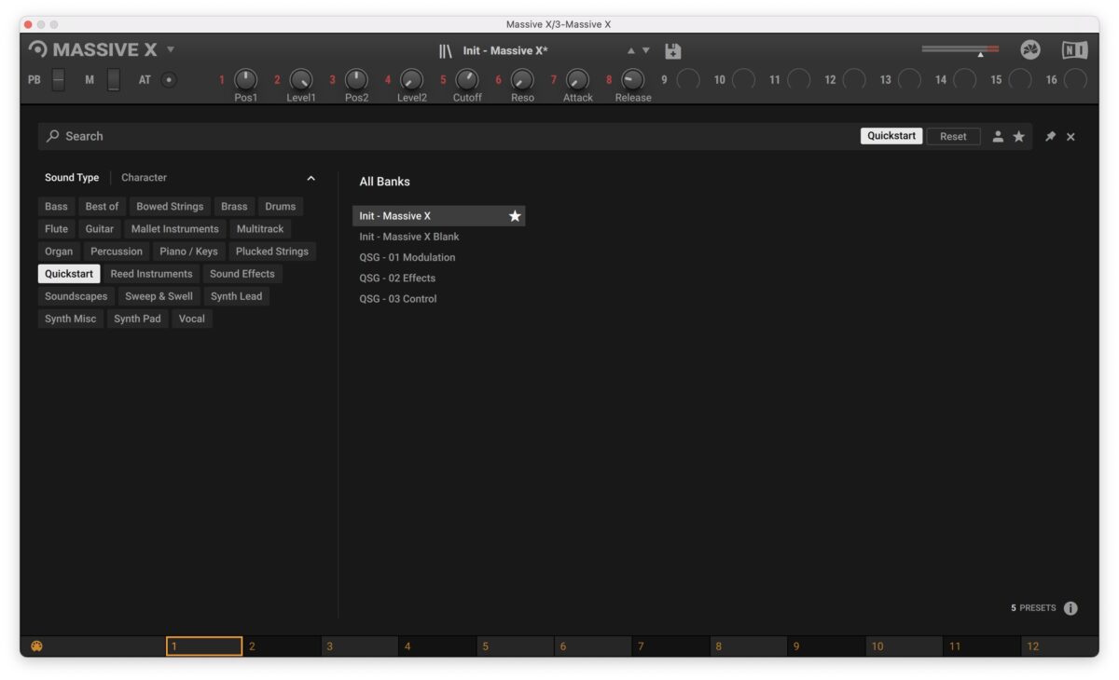Viewport: 1119px width, 680px height.
Task: Click empty macro knob 16
Action: [x=1075, y=80]
